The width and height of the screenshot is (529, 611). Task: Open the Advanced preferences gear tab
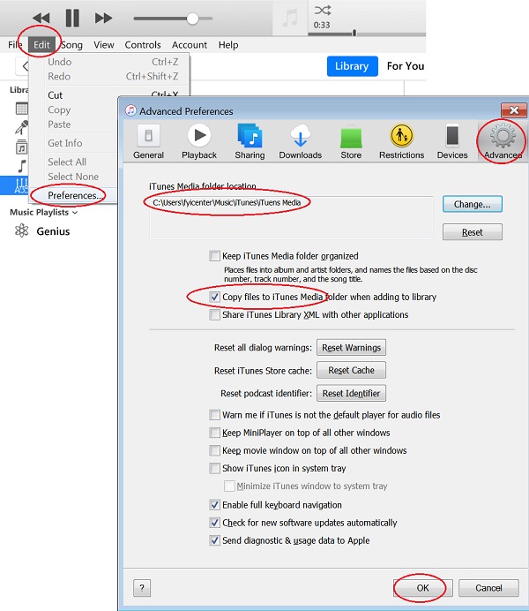pyautogui.click(x=503, y=142)
